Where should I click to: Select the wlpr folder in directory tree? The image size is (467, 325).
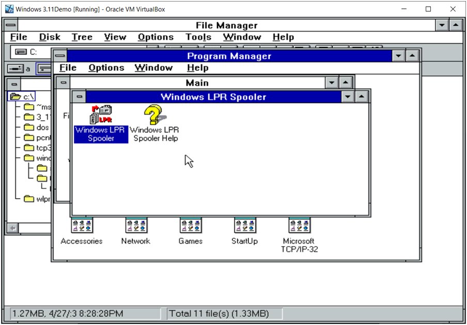[37, 199]
